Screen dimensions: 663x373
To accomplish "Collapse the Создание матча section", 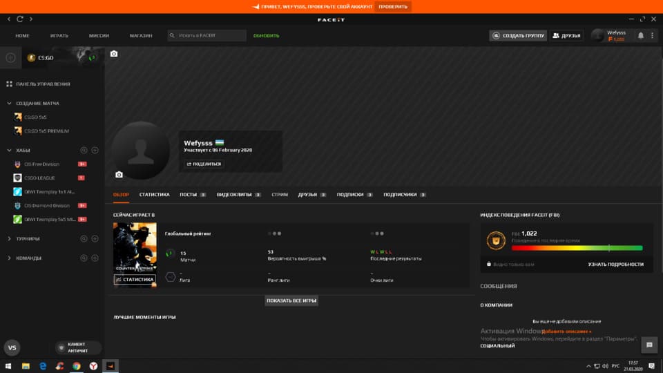I will tap(9, 103).
